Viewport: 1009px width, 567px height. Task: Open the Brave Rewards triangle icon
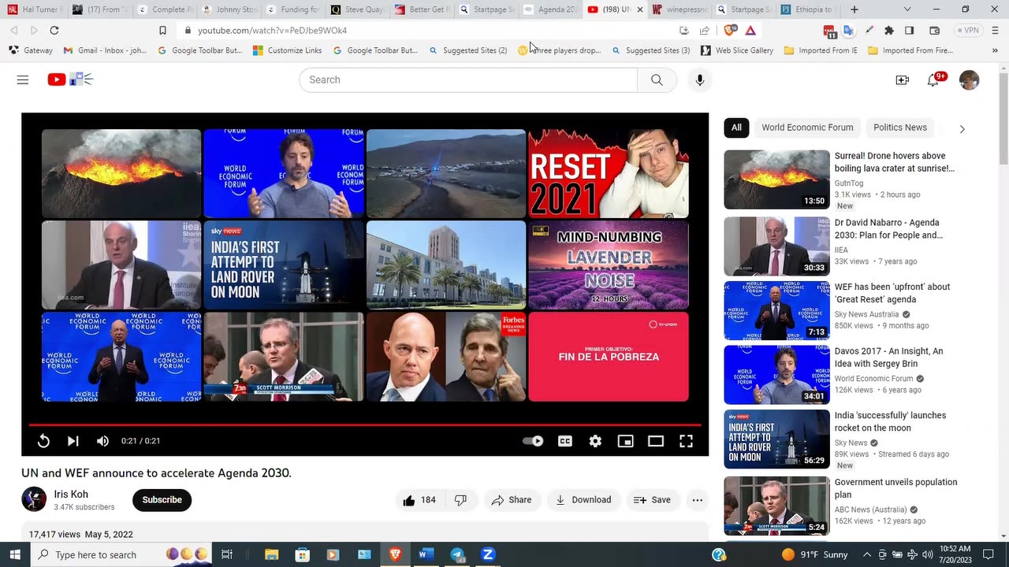[750, 30]
